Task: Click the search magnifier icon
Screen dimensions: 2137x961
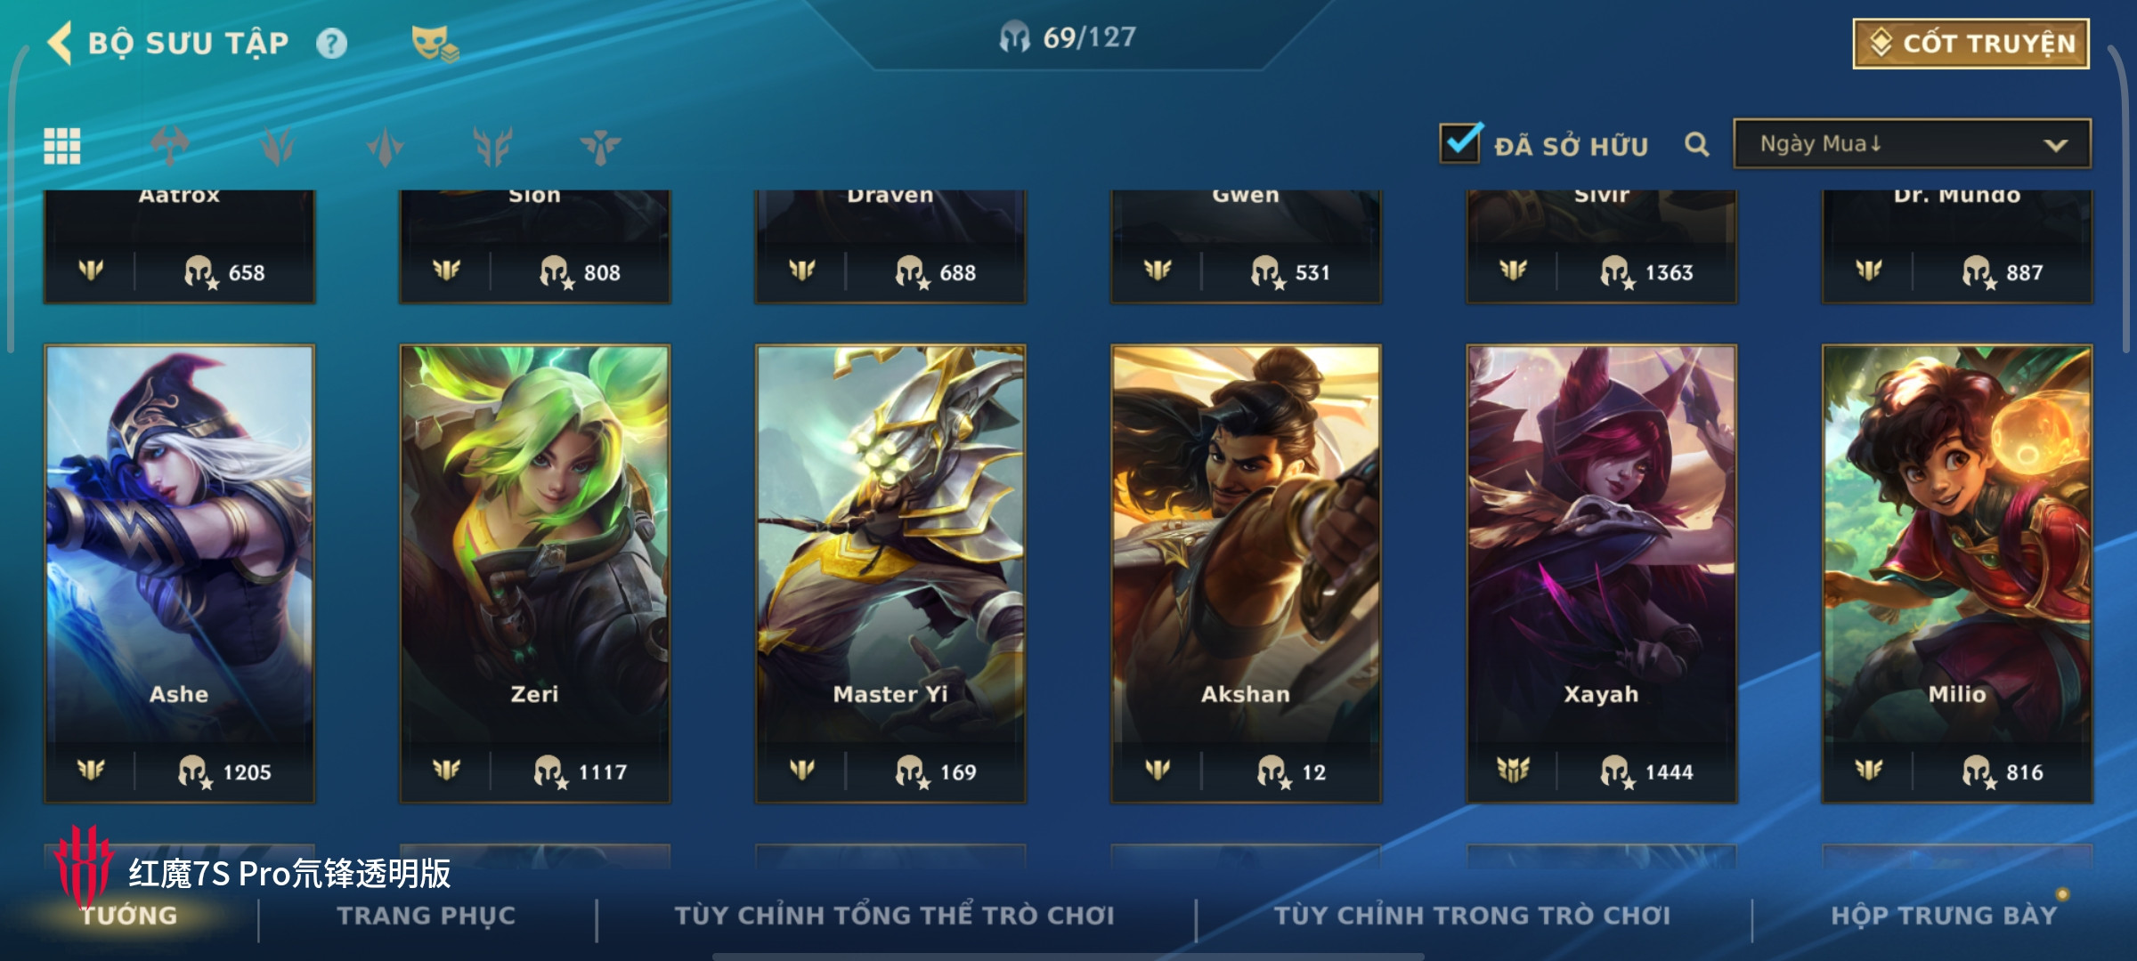Action: tap(1697, 144)
